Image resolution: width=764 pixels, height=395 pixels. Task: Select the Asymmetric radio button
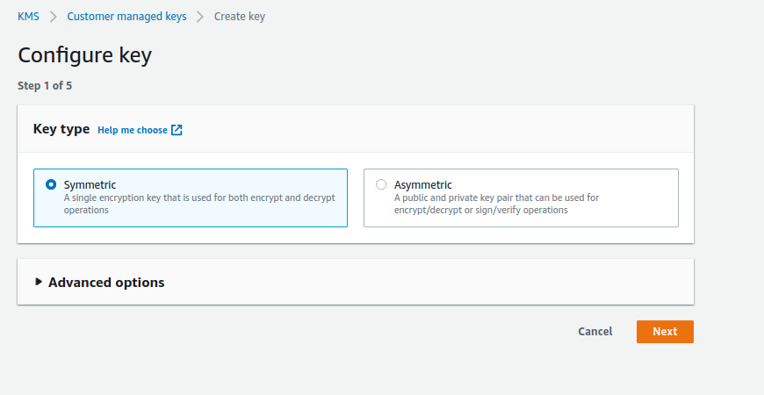(x=380, y=184)
